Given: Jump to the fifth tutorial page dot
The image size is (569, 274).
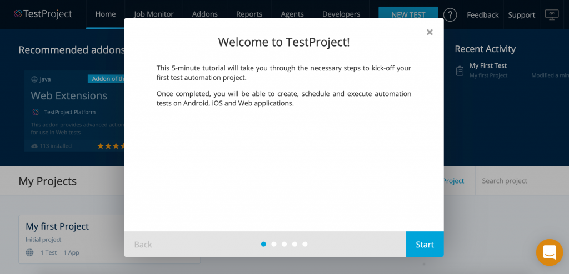Looking at the screenshot, I should [305, 244].
